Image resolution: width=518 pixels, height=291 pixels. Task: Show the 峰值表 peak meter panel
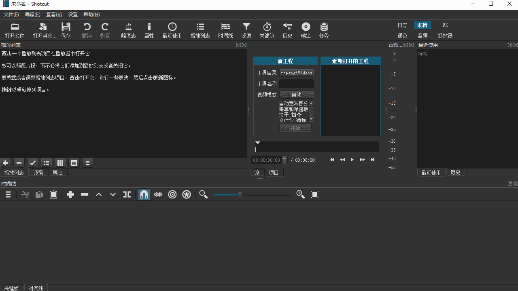tap(128, 30)
